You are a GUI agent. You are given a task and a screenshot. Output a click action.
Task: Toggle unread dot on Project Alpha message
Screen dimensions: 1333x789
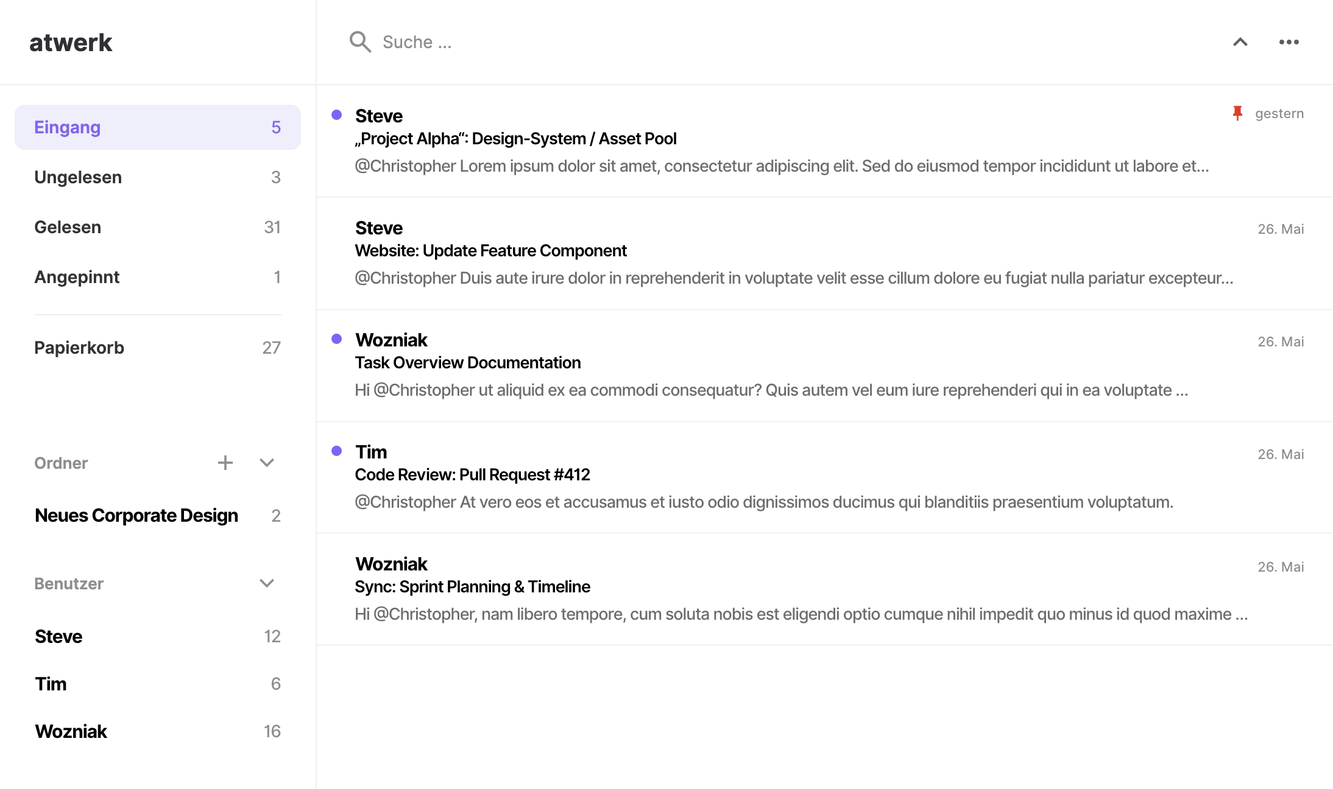(336, 114)
